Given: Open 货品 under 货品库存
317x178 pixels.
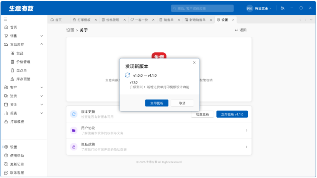Looking at the screenshot, I should 20,53.
